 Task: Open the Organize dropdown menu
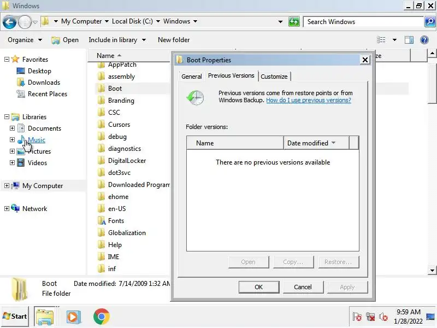click(25, 40)
